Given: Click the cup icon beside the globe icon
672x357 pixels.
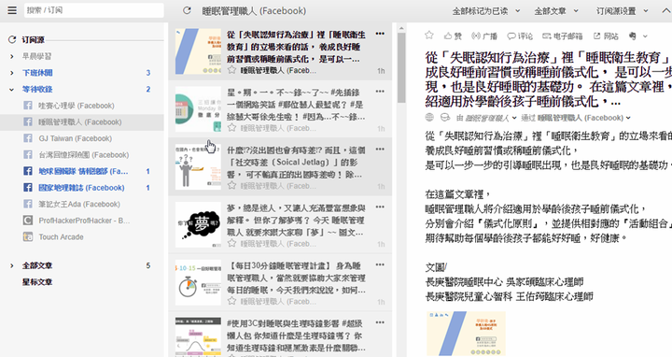Looking at the screenshot, I should (445, 118).
